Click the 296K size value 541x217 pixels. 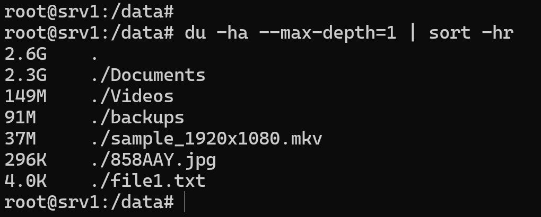point(25,160)
